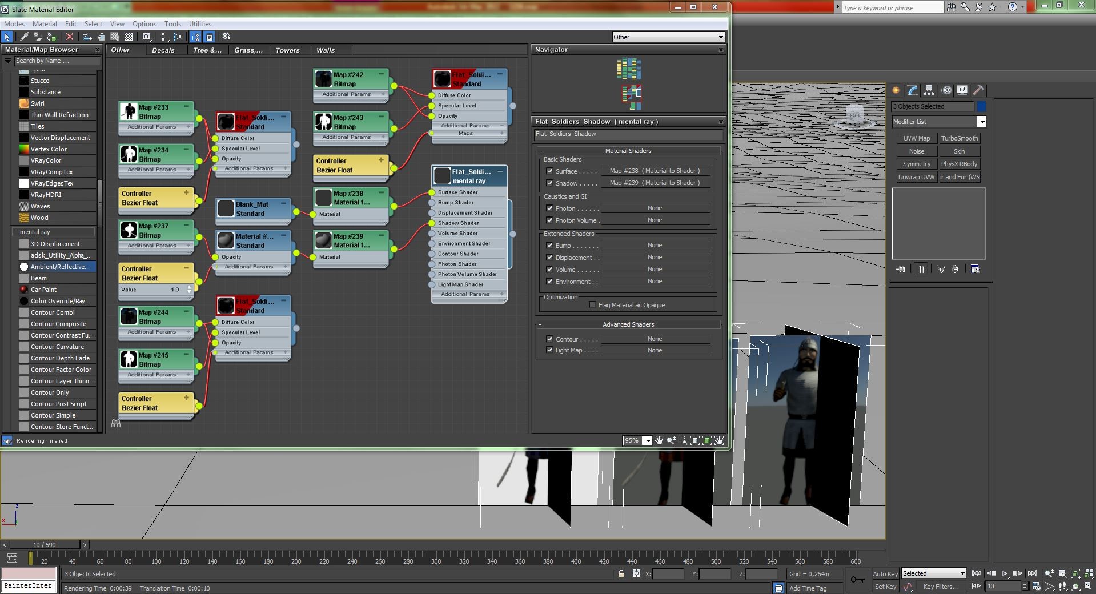This screenshot has height=594, width=1096.
Task: Toggle the Photon Volume checkbox
Action: point(549,220)
